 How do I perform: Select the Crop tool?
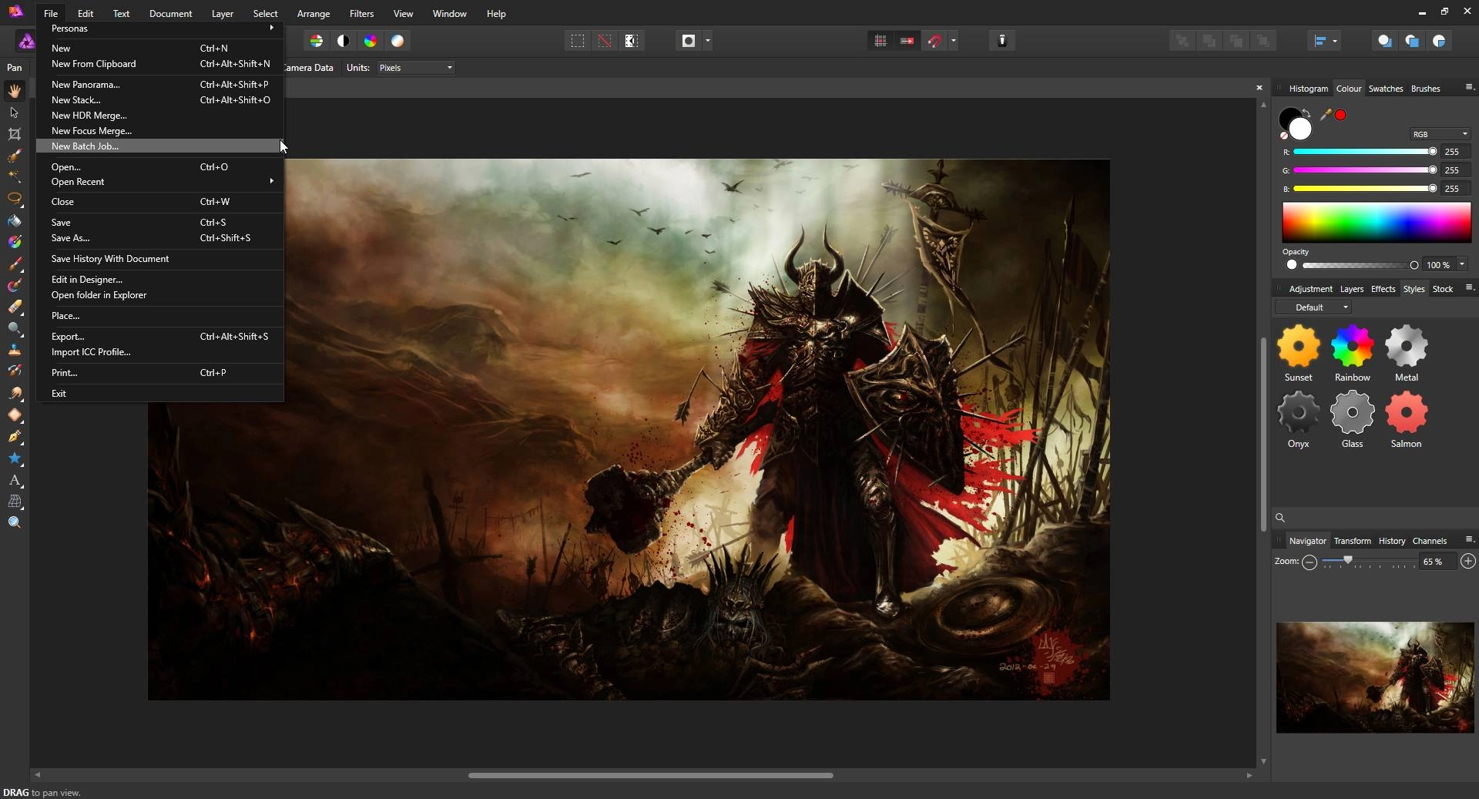(x=15, y=134)
